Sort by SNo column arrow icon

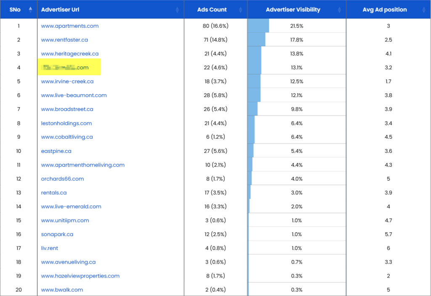[30, 10]
